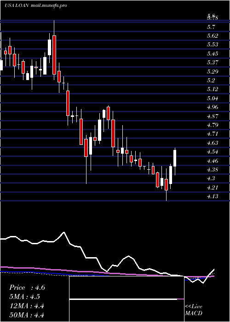This screenshot has width=230, height=322.
Task: Select the 4.79 price axis label
Action: coord(213,125)
